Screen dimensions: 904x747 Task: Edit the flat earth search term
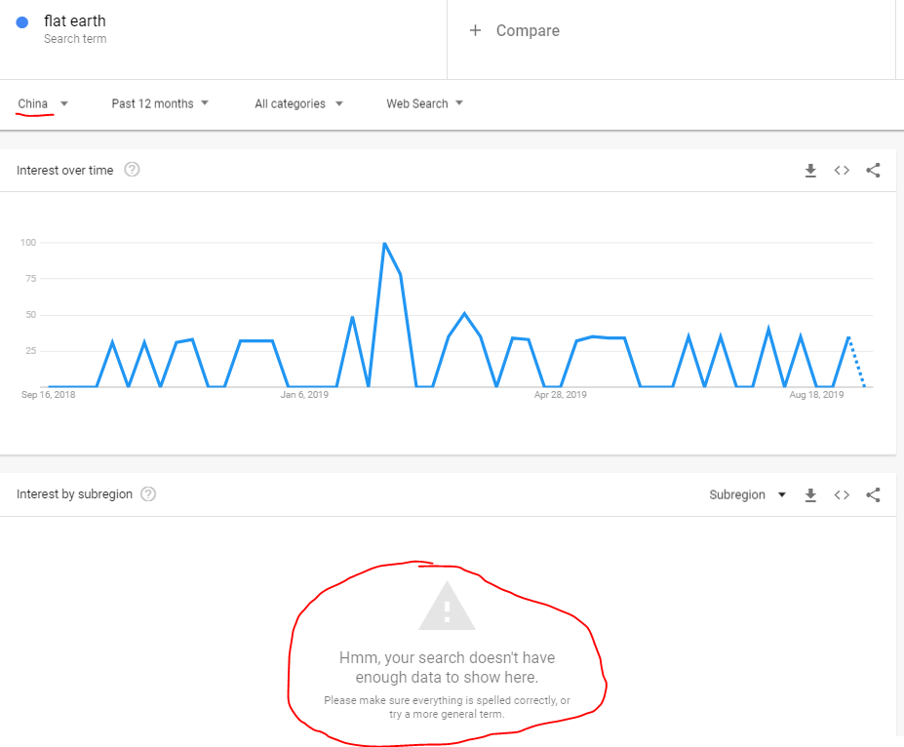(x=75, y=21)
